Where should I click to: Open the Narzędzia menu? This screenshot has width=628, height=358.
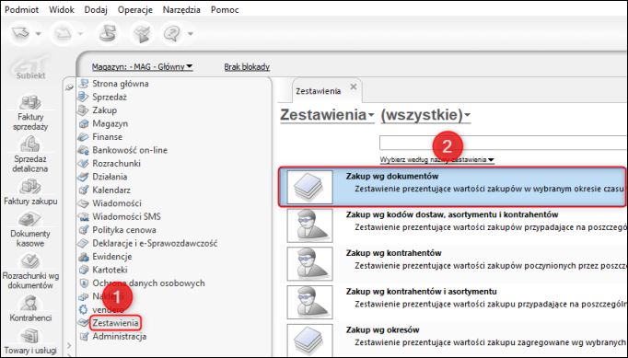181,9
